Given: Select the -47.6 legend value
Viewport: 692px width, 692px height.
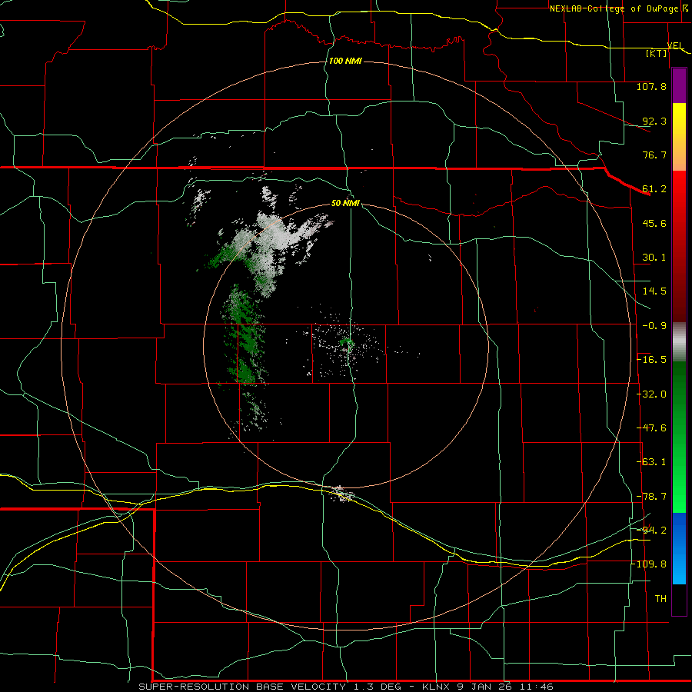Looking at the screenshot, I should point(651,428).
